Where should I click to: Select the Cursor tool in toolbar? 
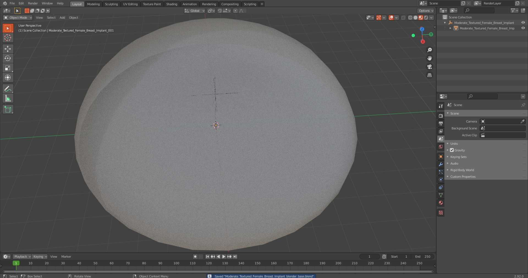[8, 38]
